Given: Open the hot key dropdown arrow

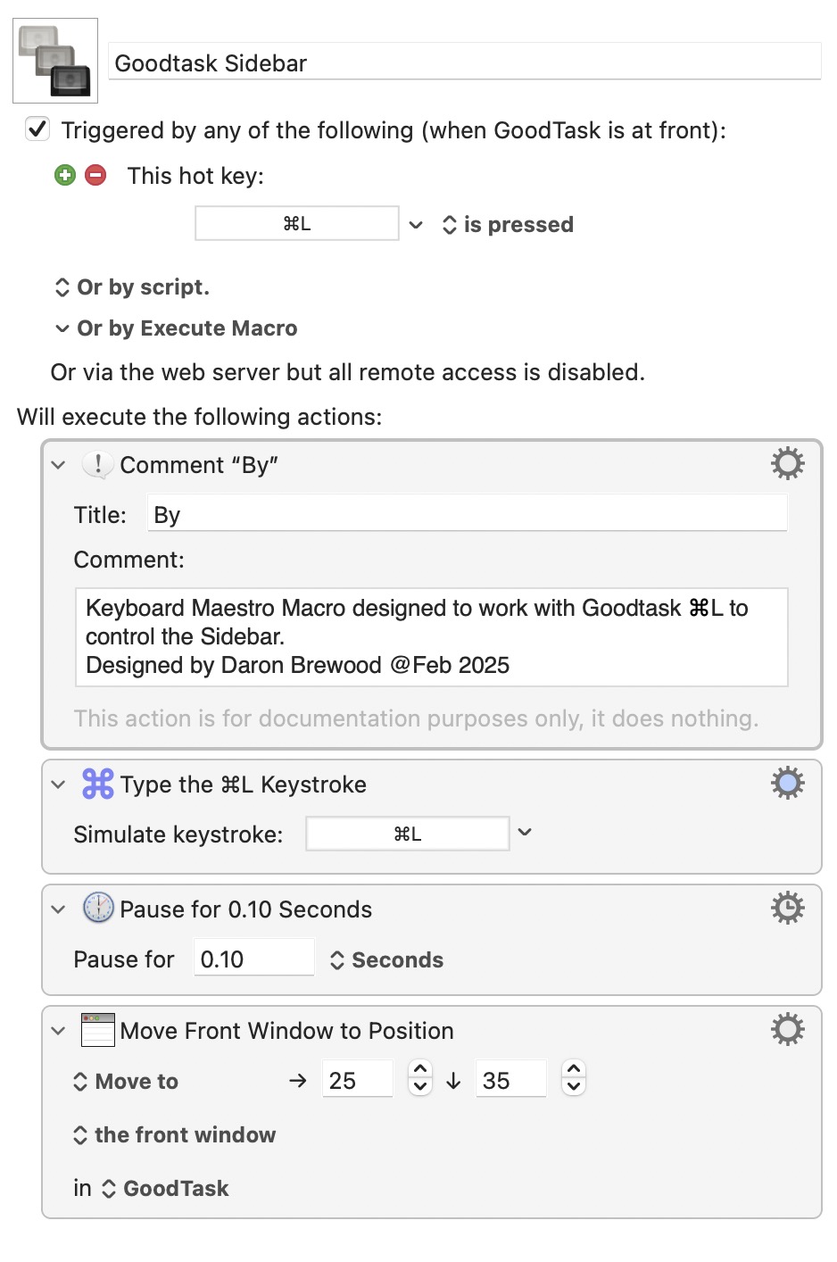Looking at the screenshot, I should coord(416,225).
